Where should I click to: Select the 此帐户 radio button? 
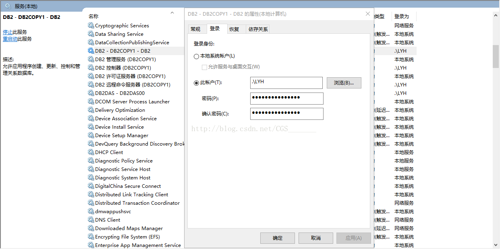197,83
